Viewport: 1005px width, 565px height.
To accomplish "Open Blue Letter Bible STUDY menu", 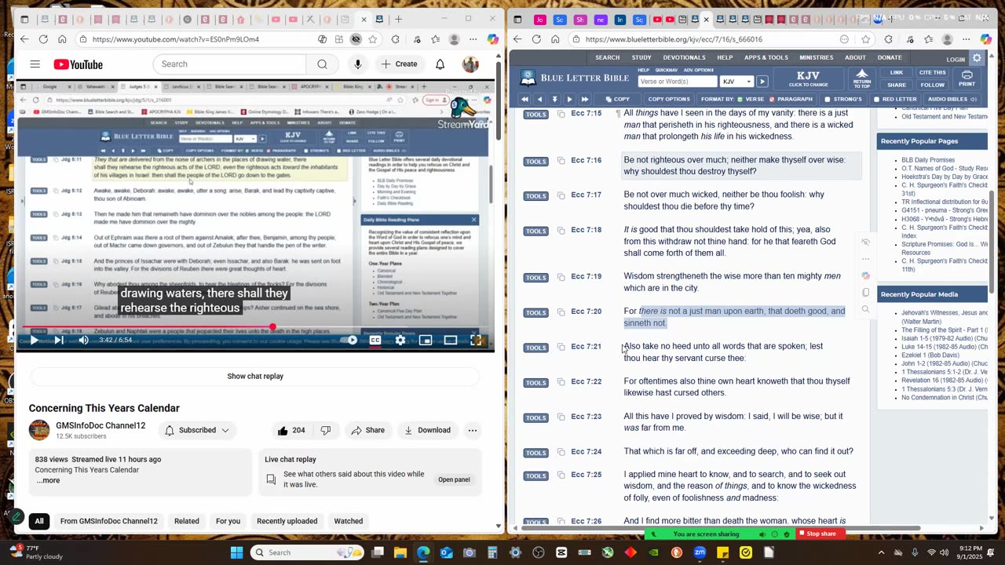I will point(641,57).
